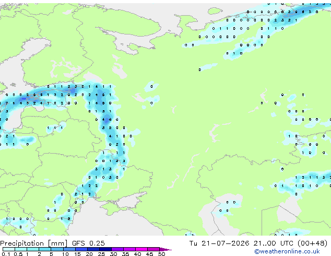
Task: Select the bright magenta 40–45 mm swatch
Action: pyautogui.click(x=141, y=249)
